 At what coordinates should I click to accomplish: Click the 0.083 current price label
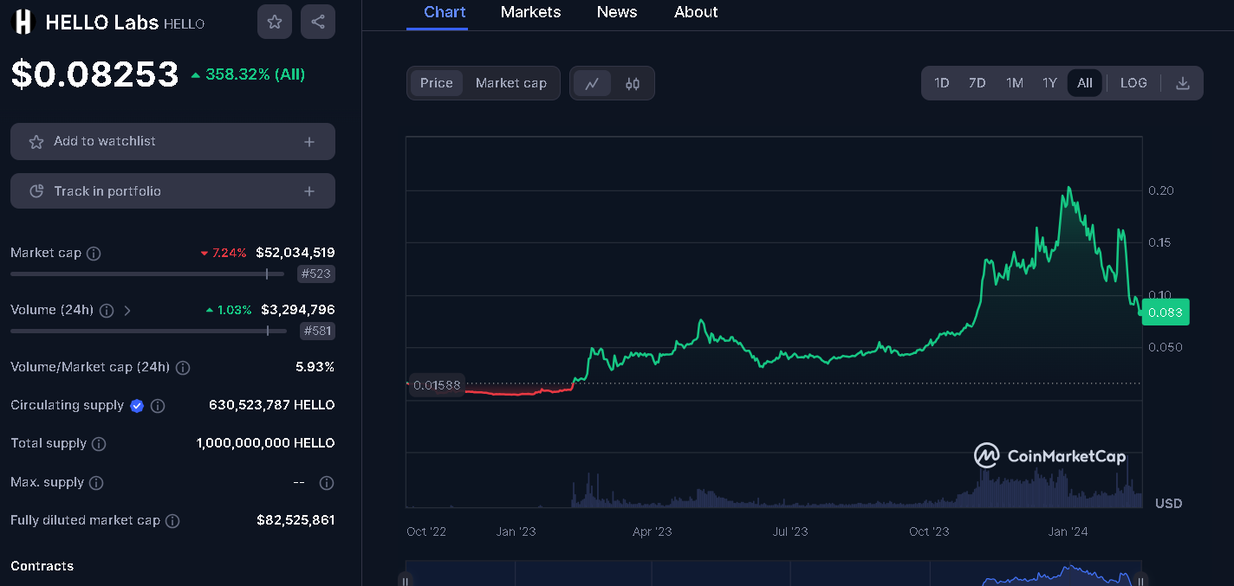pos(1166,312)
